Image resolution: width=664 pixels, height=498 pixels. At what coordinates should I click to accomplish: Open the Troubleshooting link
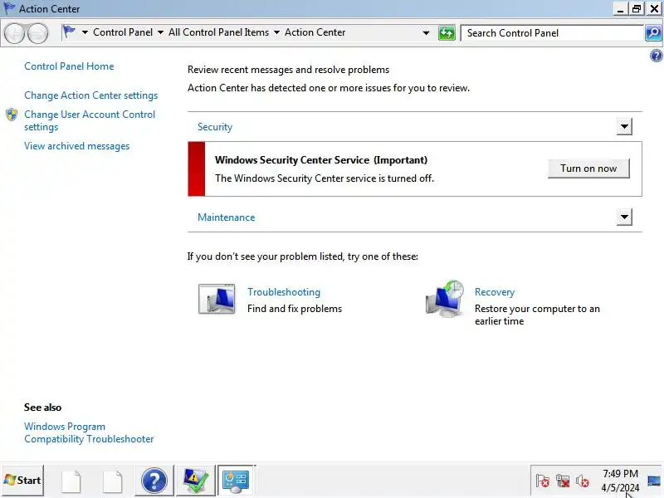point(284,292)
